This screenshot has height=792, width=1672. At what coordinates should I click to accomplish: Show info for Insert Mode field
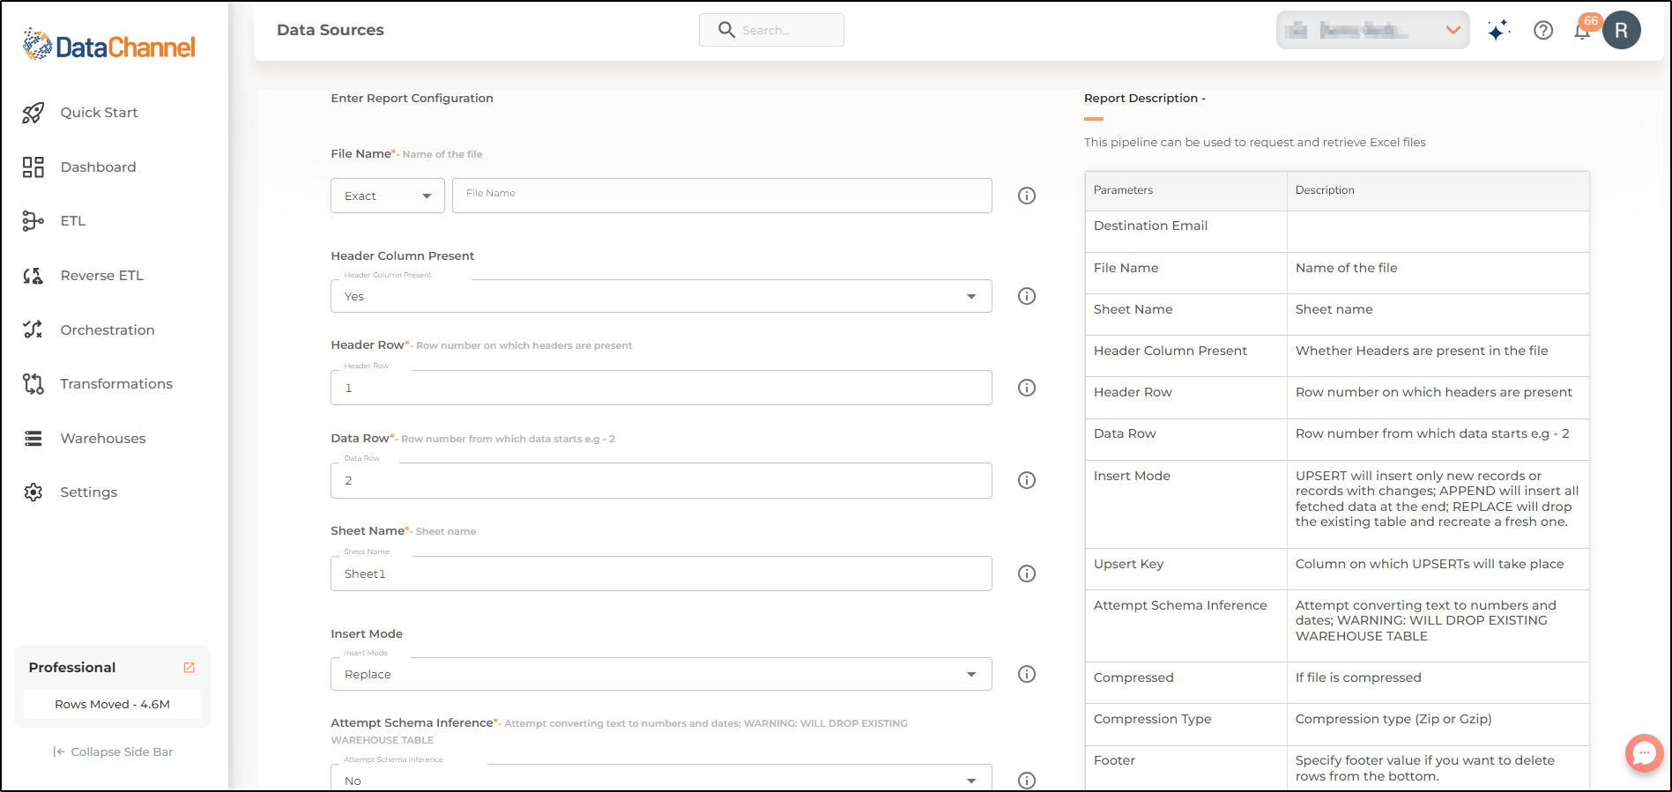click(1027, 674)
